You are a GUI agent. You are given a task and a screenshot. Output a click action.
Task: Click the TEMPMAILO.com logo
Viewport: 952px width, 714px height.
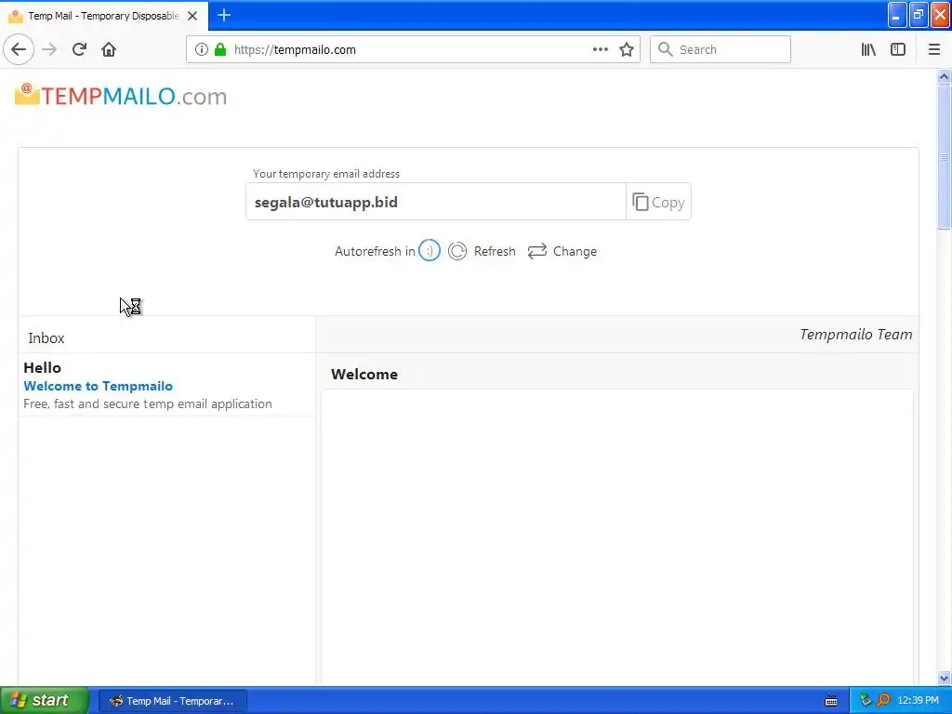tap(121, 96)
